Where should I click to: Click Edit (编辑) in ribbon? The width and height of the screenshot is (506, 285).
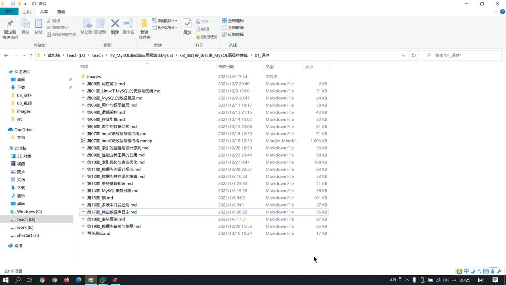click(202, 29)
